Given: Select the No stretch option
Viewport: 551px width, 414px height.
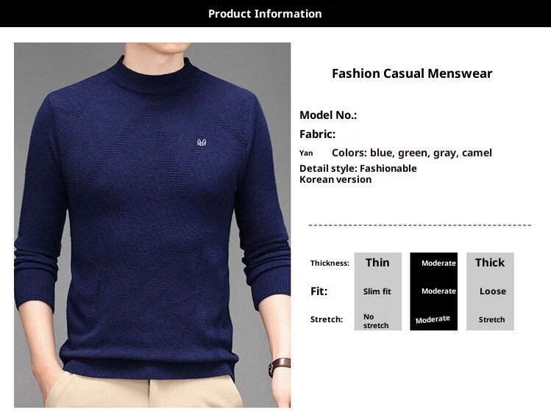Looking at the screenshot, I should [x=376, y=321].
